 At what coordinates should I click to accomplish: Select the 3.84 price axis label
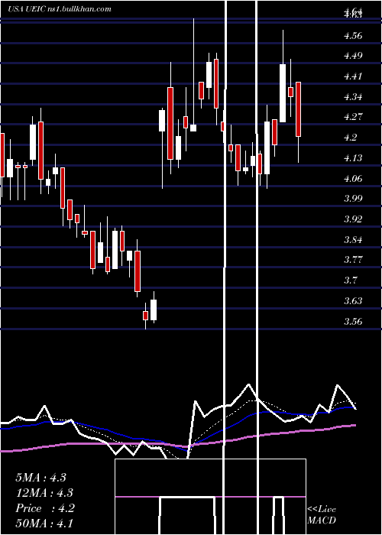point(353,239)
